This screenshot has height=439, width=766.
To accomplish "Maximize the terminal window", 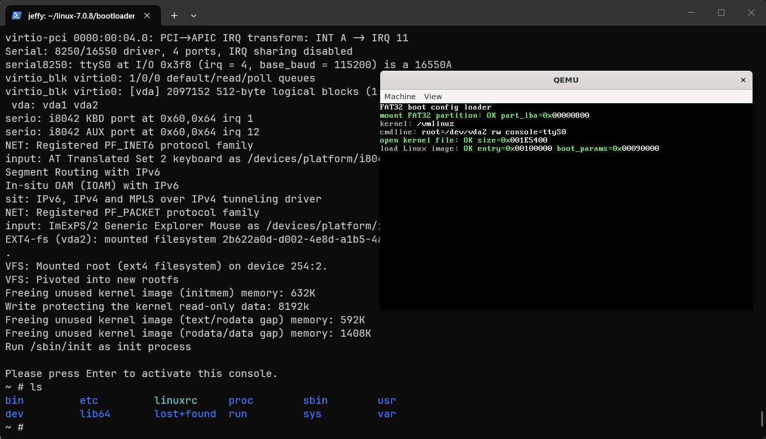I will [721, 13].
